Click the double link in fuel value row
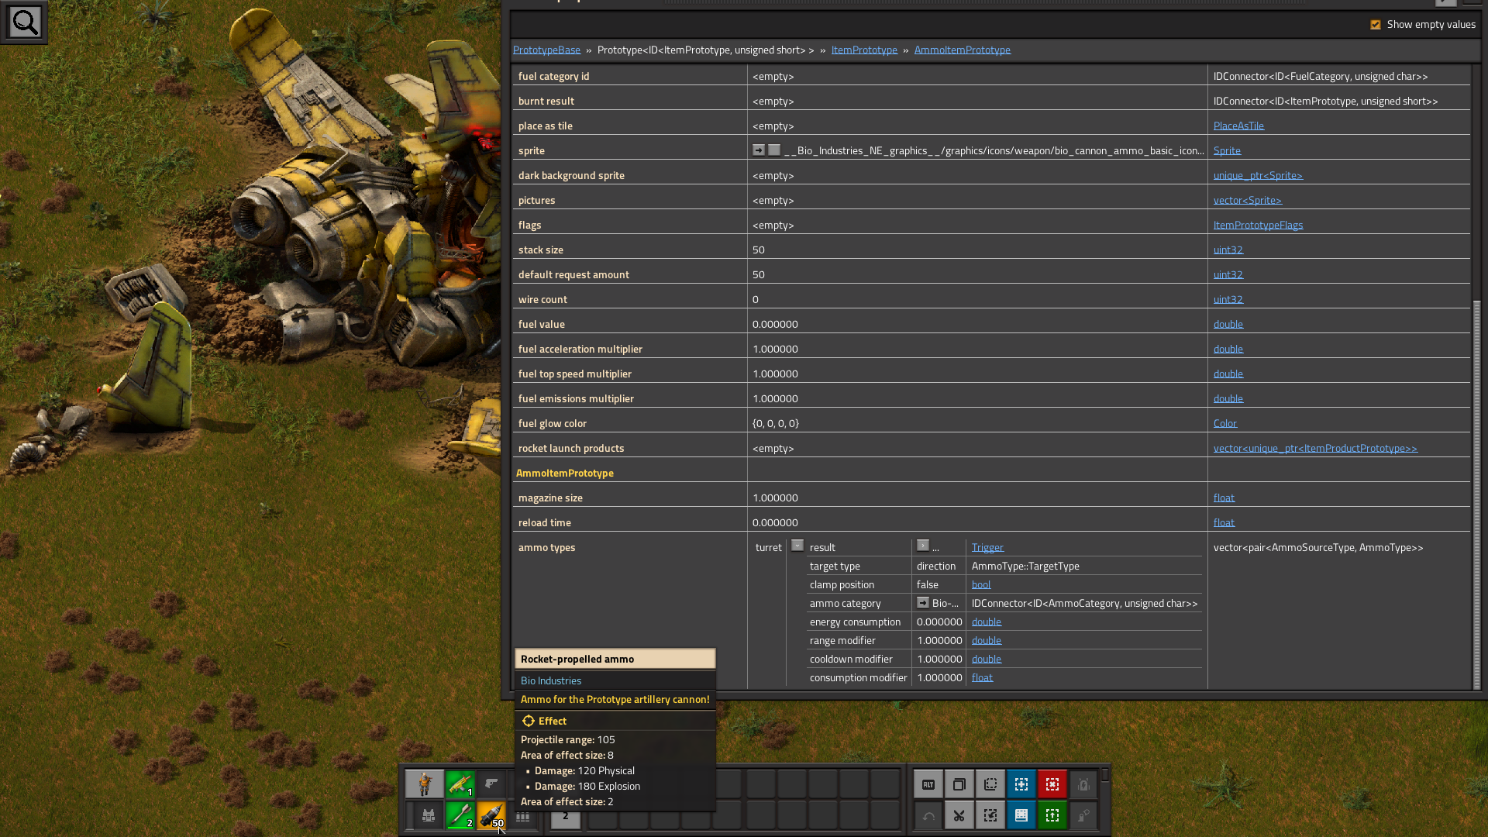This screenshot has width=1488, height=837. pos(1228,324)
